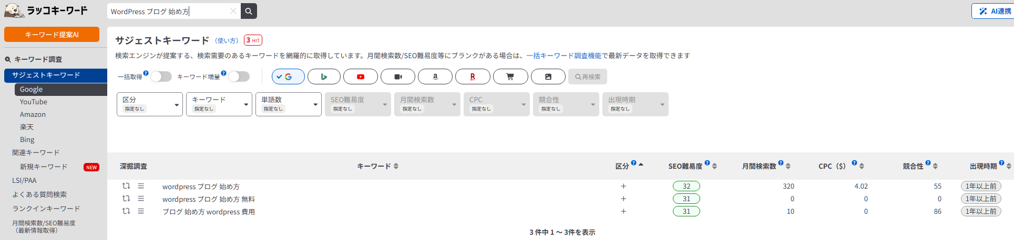This screenshot has width=1014, height=240.
Task: Select Google in the sidebar
Action: tap(61, 90)
